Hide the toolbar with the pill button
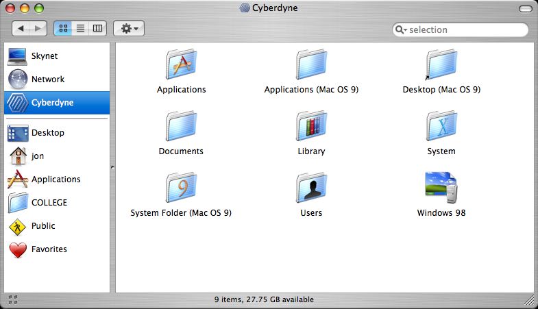This screenshot has width=538, height=309. [526, 9]
